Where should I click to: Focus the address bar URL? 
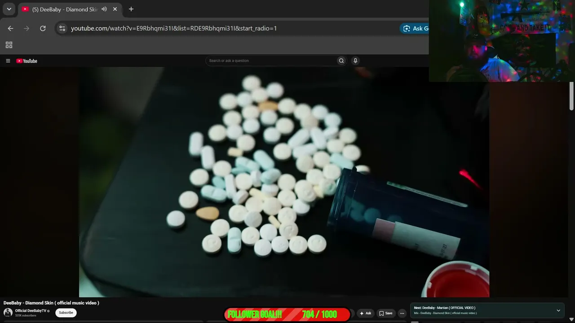(174, 28)
